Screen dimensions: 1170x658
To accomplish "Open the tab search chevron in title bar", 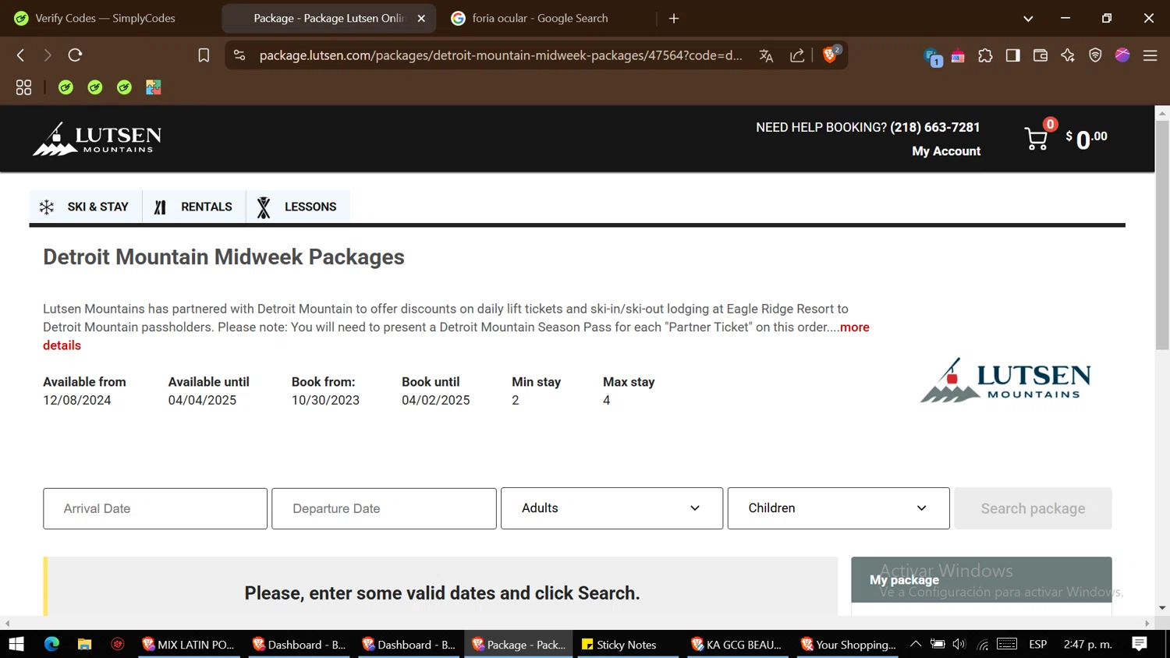I will [x=1028, y=19].
